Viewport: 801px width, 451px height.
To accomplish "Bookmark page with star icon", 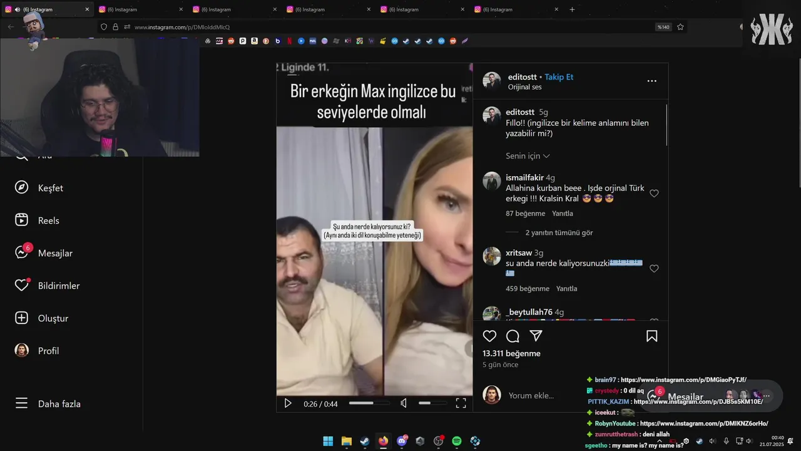I will (680, 27).
